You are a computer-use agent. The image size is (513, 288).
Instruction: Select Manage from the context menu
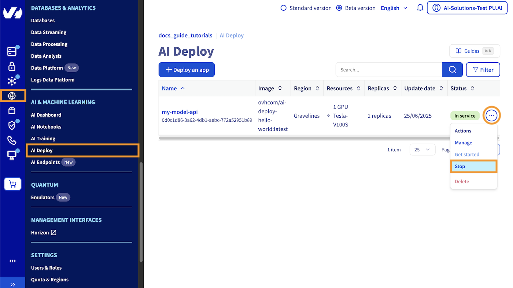(464, 143)
